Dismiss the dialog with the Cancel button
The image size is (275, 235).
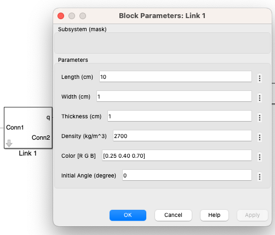173,215
